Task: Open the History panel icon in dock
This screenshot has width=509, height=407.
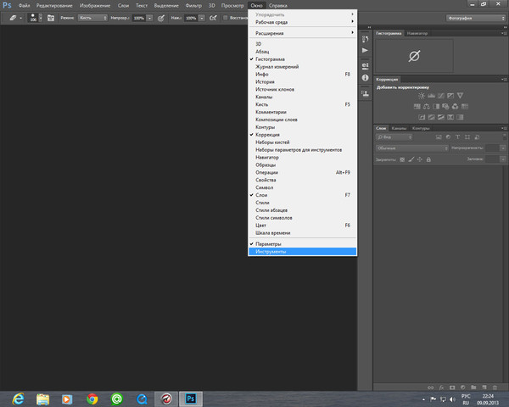Action: 365,39
